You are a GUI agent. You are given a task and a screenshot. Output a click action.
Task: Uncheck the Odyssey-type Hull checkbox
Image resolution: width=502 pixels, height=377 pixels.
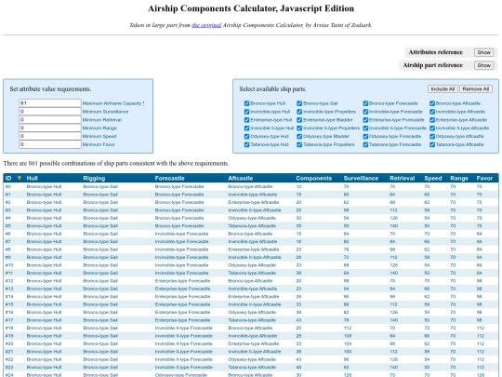click(246, 136)
